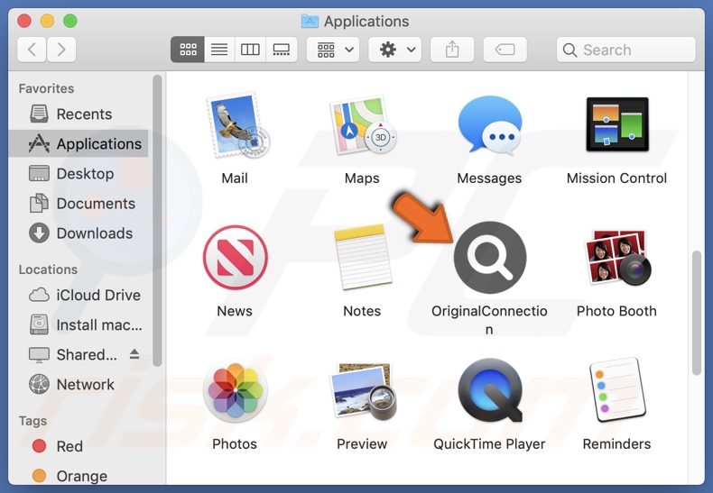The width and height of the screenshot is (713, 493).
Task: Click the Photo Booth label text
Action: [616, 311]
